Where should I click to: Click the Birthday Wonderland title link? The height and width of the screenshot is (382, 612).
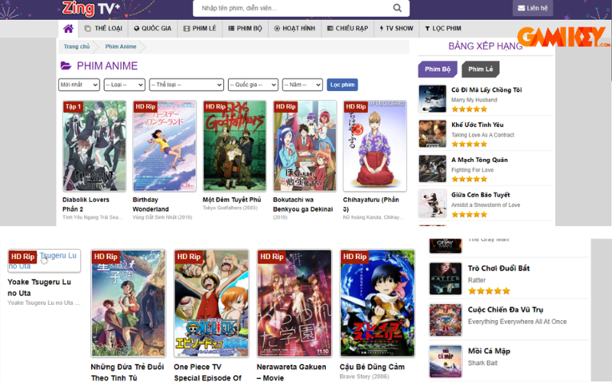click(x=151, y=204)
